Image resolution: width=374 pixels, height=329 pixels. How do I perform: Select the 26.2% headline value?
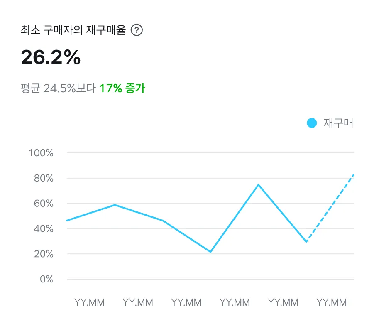pyautogui.click(x=51, y=57)
